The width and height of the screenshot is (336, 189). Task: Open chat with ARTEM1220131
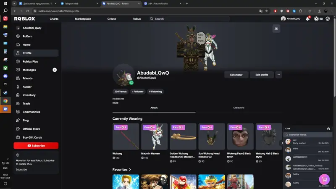tap(308, 159)
